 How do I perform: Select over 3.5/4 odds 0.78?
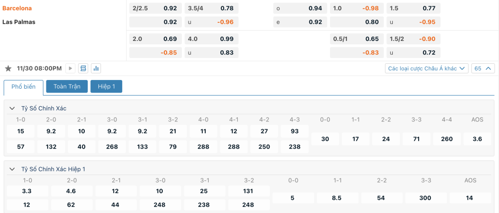[211, 8]
